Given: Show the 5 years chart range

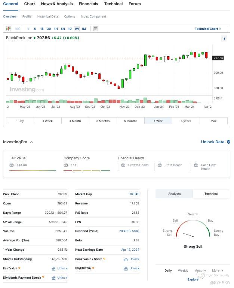Looking at the screenshot, I should (186, 121).
